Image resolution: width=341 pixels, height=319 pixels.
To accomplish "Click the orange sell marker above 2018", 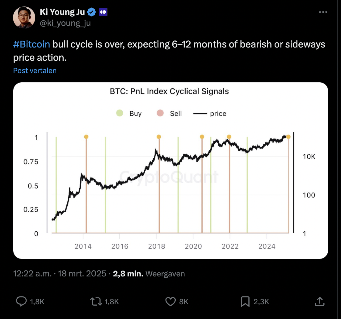I will point(159,137).
